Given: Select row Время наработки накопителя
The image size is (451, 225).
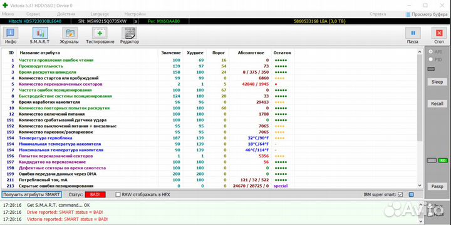Looking at the screenshot, I should (x=148, y=102).
